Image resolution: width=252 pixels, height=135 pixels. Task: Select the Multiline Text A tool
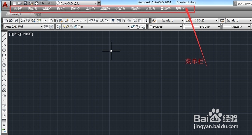click(4, 126)
